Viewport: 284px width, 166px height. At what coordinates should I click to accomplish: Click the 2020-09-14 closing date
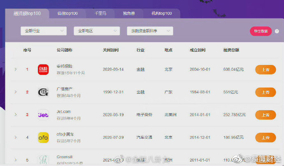113,69
